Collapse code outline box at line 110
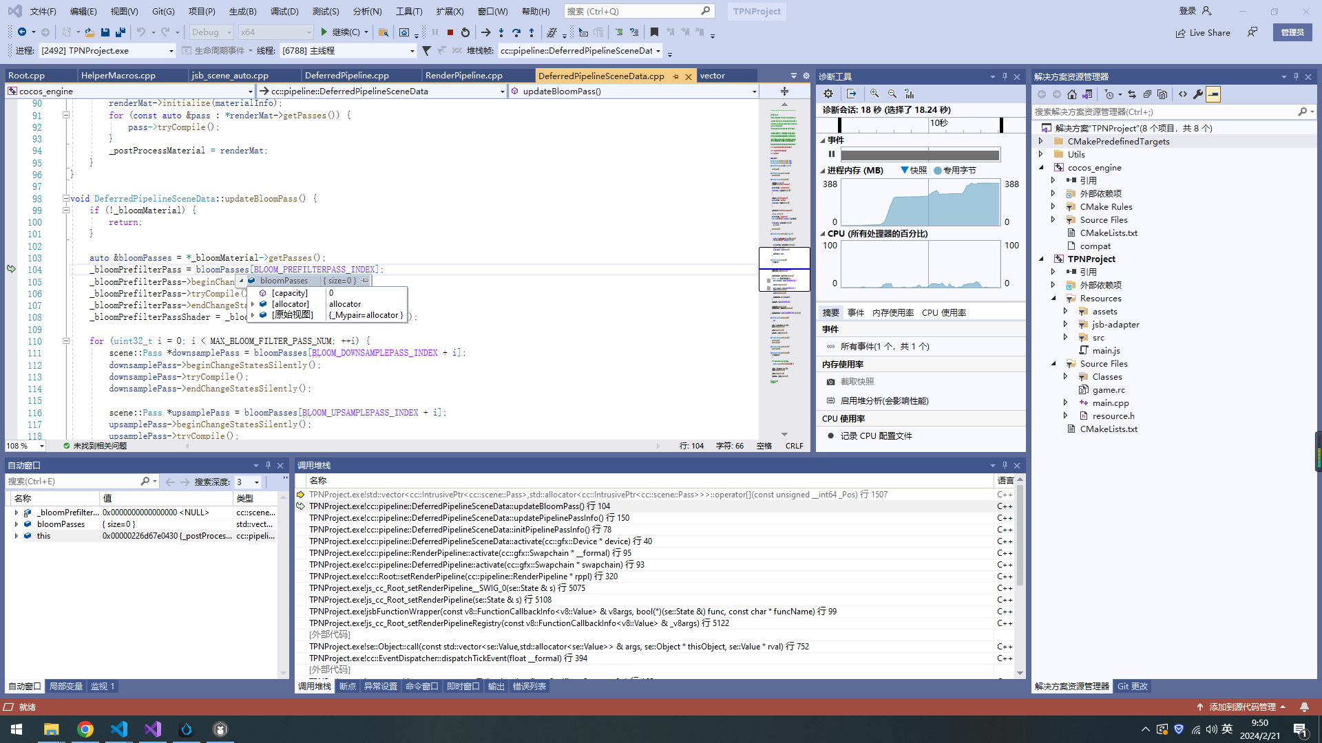The width and height of the screenshot is (1322, 743). [66, 341]
